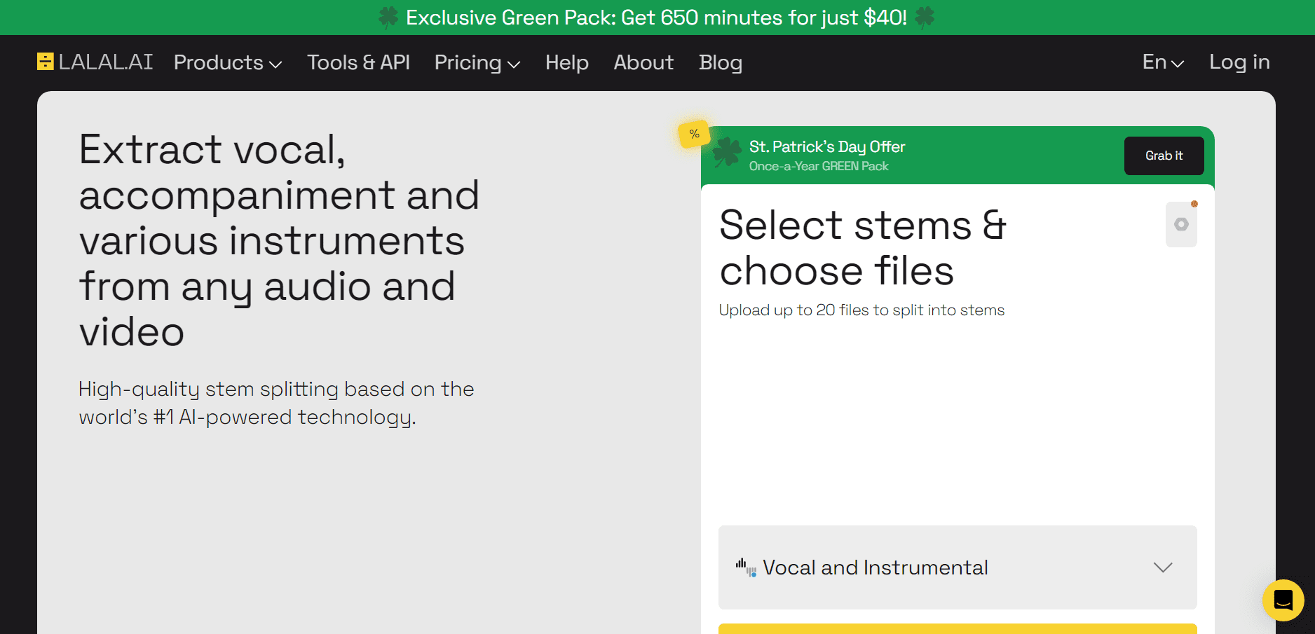
Task: Click the Exclusive Green Pack banner text
Action: [x=656, y=18]
